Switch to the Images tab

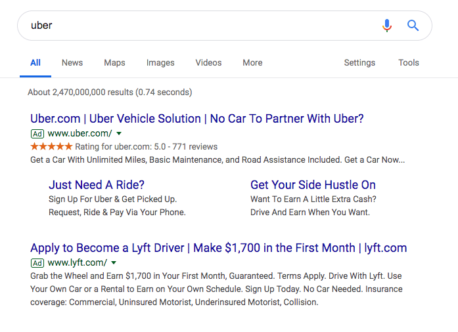click(x=160, y=63)
